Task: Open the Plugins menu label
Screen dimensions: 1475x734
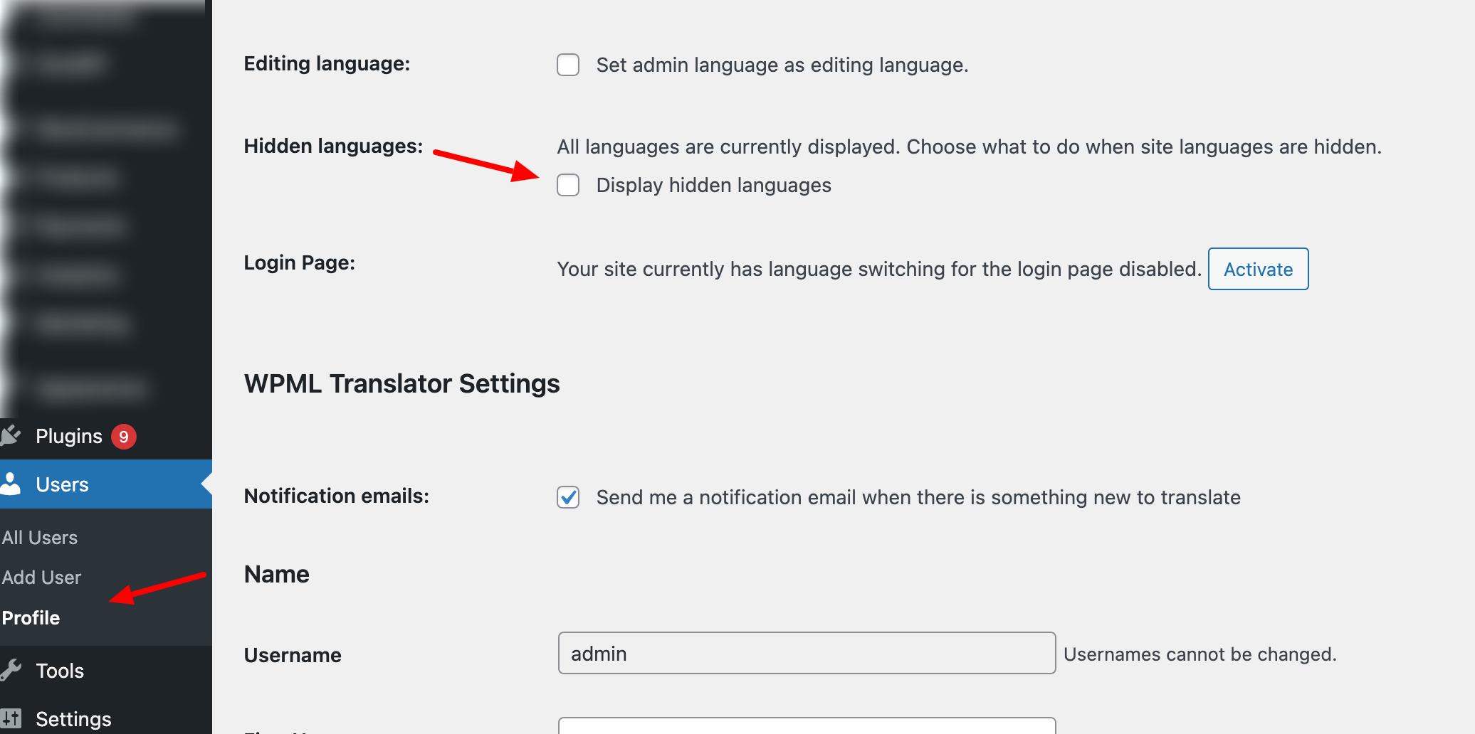Action: tap(69, 436)
